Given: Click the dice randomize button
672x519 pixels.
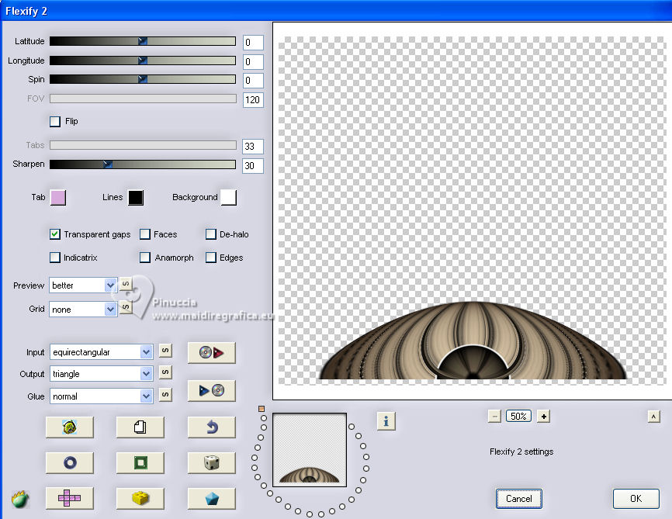Looking at the screenshot, I should click(211, 462).
